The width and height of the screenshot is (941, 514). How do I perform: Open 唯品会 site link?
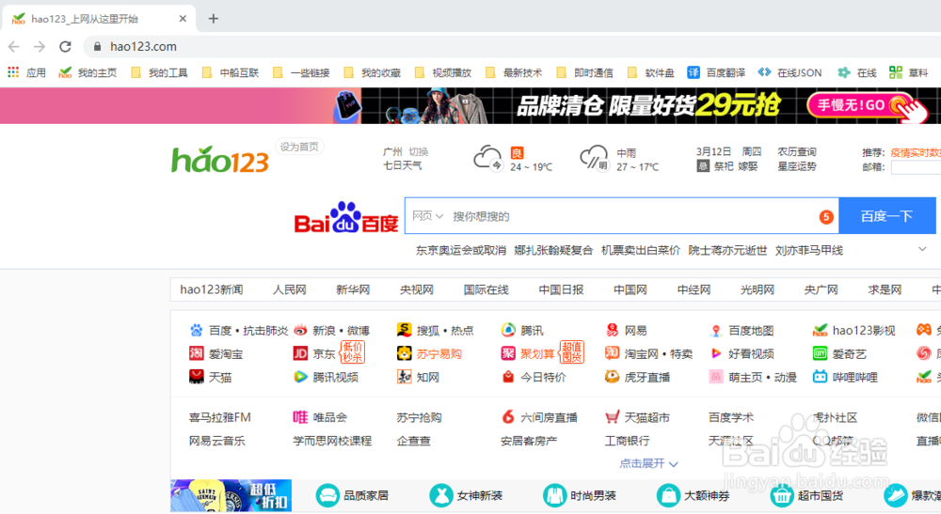click(320, 417)
